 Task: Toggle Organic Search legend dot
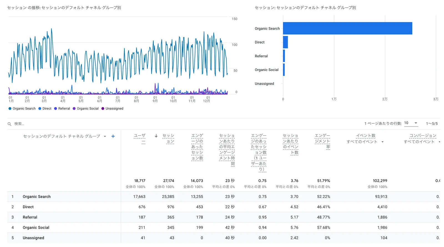[x=10, y=108]
